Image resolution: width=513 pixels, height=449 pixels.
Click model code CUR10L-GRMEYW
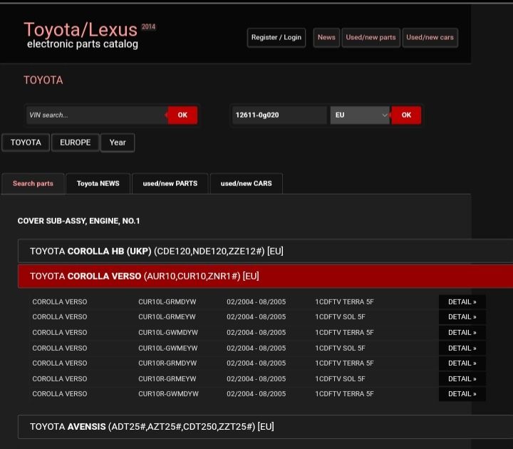[167, 316]
